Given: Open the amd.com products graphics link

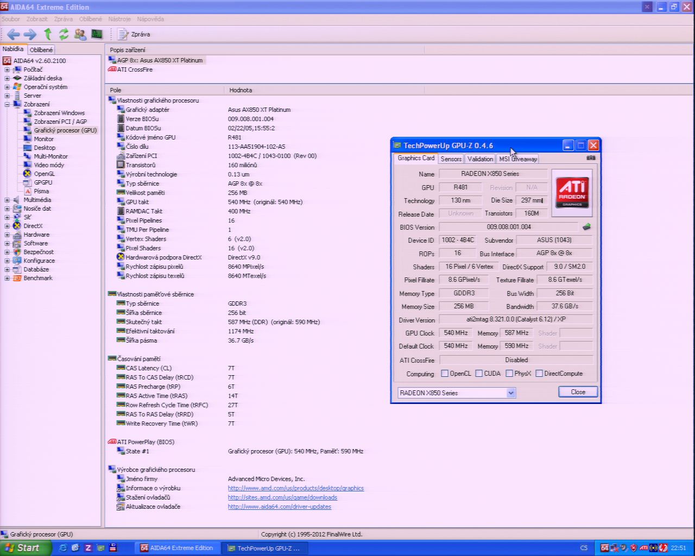Looking at the screenshot, I should click(x=296, y=488).
